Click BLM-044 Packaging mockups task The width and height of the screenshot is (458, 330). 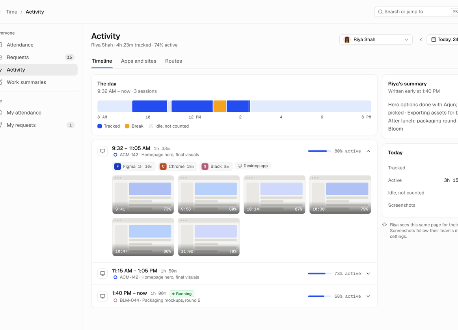(160, 300)
